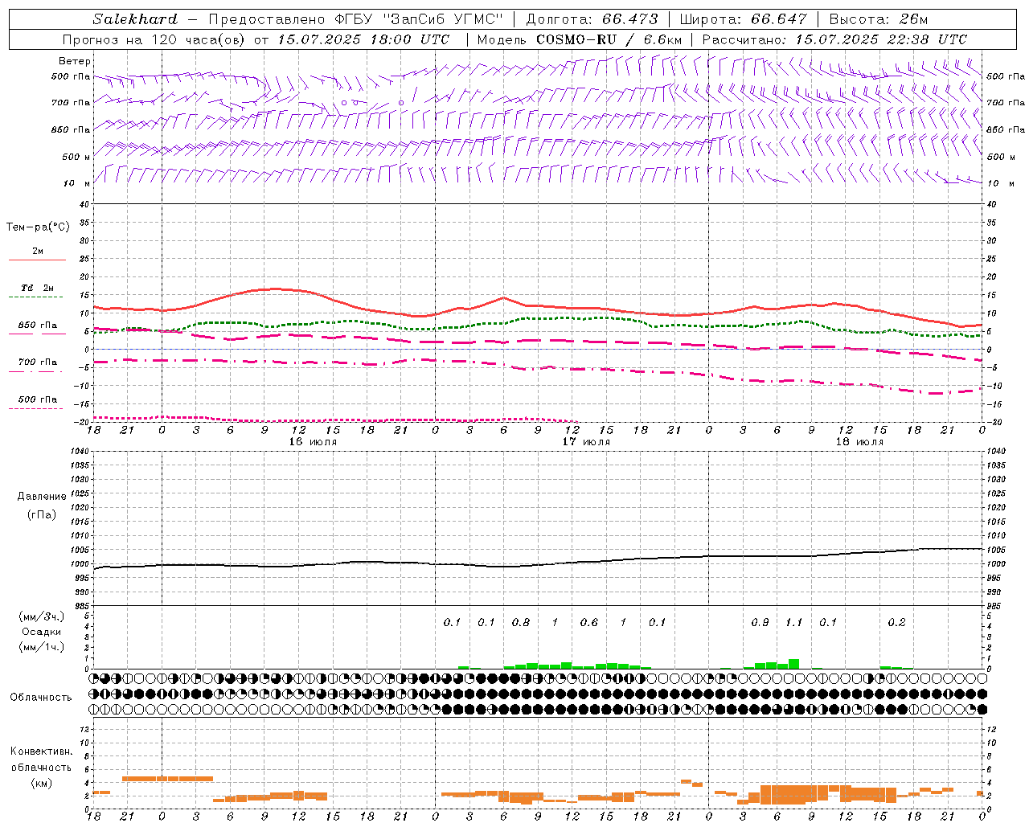The image size is (1029, 823).
Task: Click forecast start time 15.07.2025 18:00 UTC
Action: coord(363,39)
